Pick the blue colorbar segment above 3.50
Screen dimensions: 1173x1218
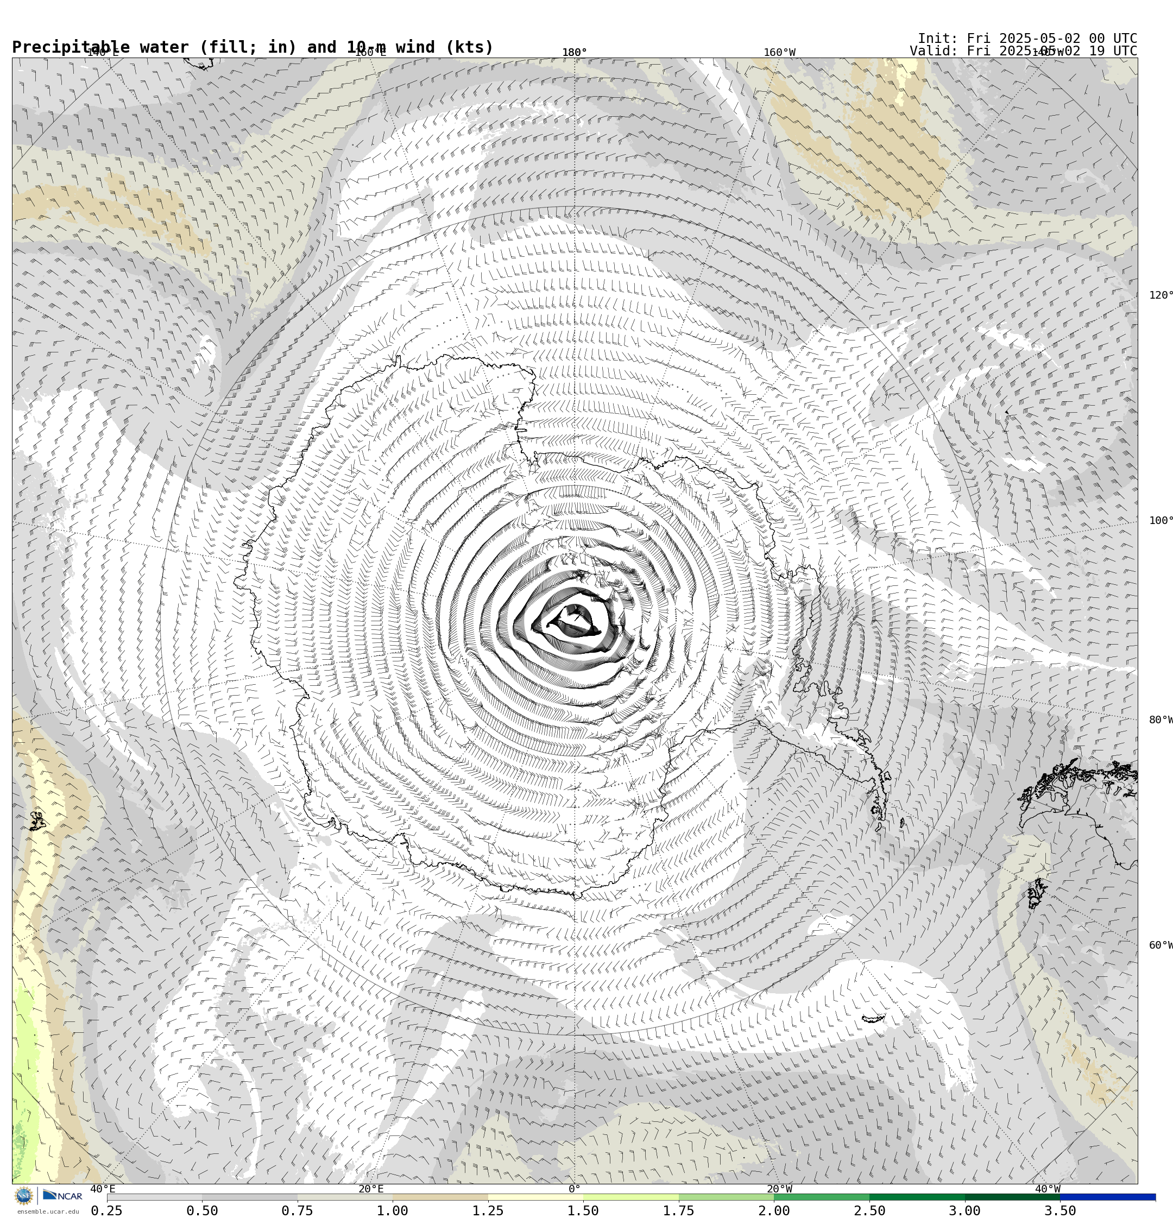tap(1108, 1197)
